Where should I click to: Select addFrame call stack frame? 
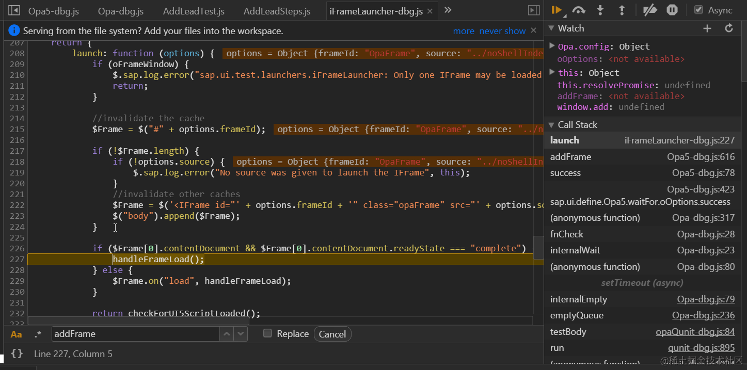(643, 157)
